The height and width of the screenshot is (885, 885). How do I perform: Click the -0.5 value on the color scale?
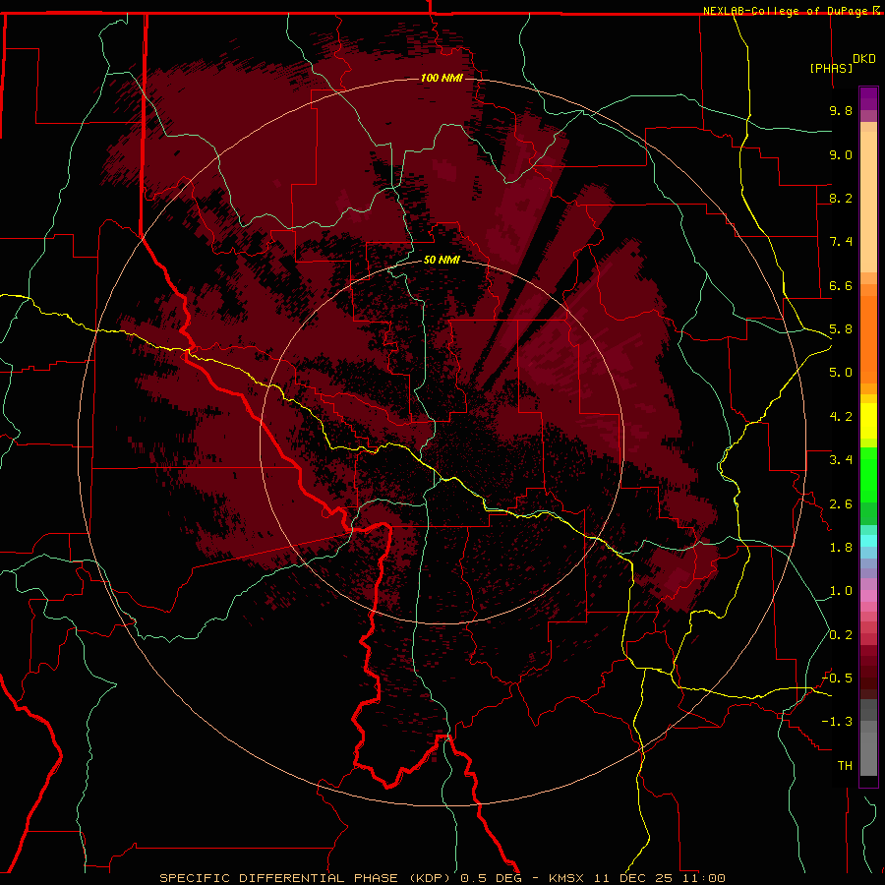click(838, 678)
